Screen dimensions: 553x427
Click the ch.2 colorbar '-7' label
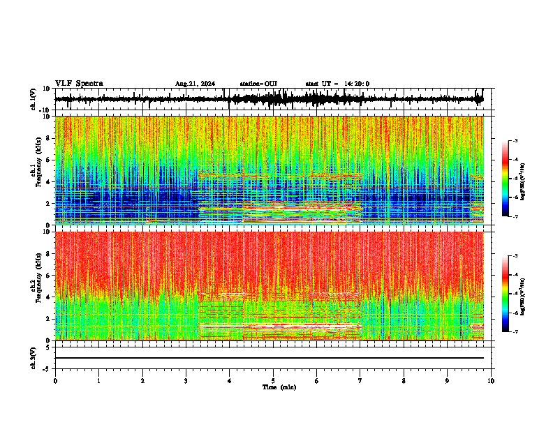pyautogui.click(x=515, y=331)
